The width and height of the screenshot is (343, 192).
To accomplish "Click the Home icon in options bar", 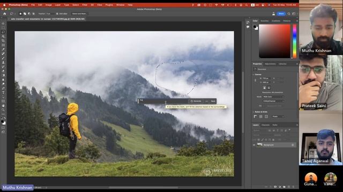I will pos(5,14).
